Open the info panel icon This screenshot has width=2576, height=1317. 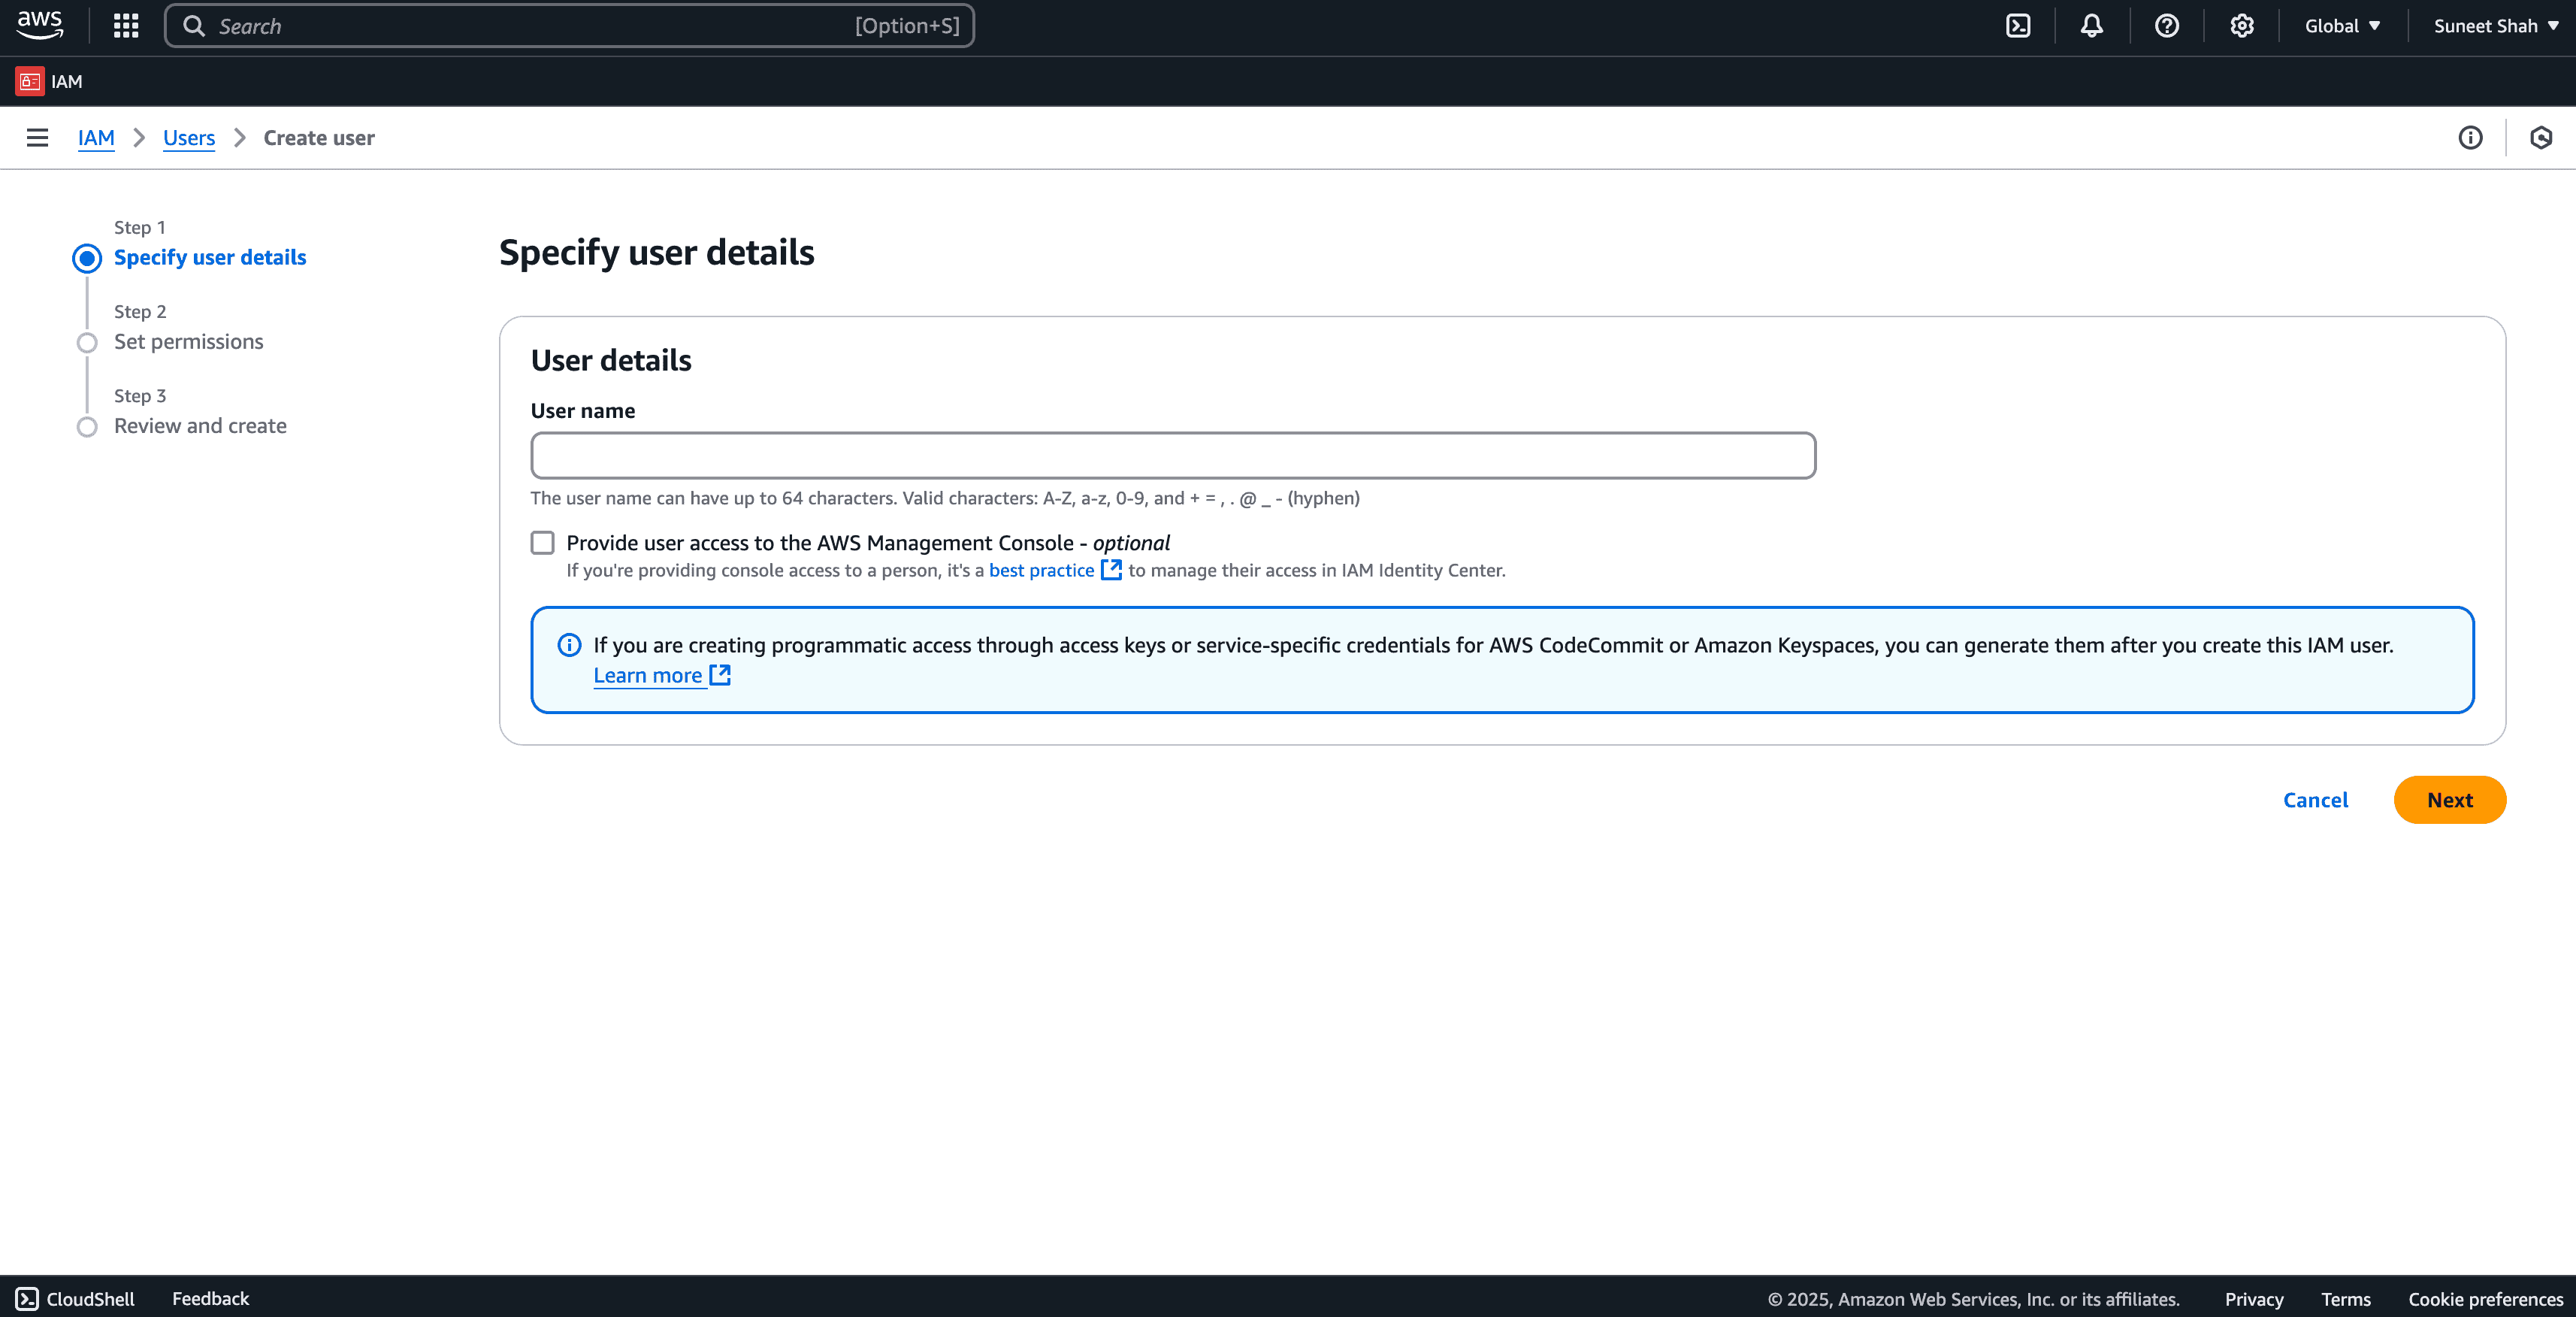click(2470, 138)
